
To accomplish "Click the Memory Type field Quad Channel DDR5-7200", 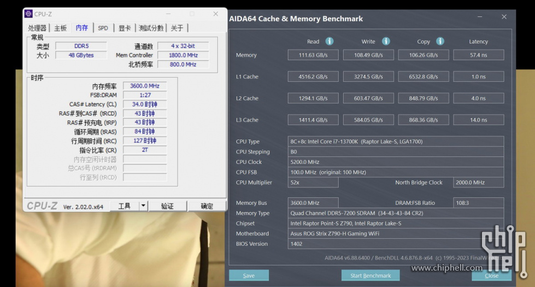I will [x=396, y=213].
